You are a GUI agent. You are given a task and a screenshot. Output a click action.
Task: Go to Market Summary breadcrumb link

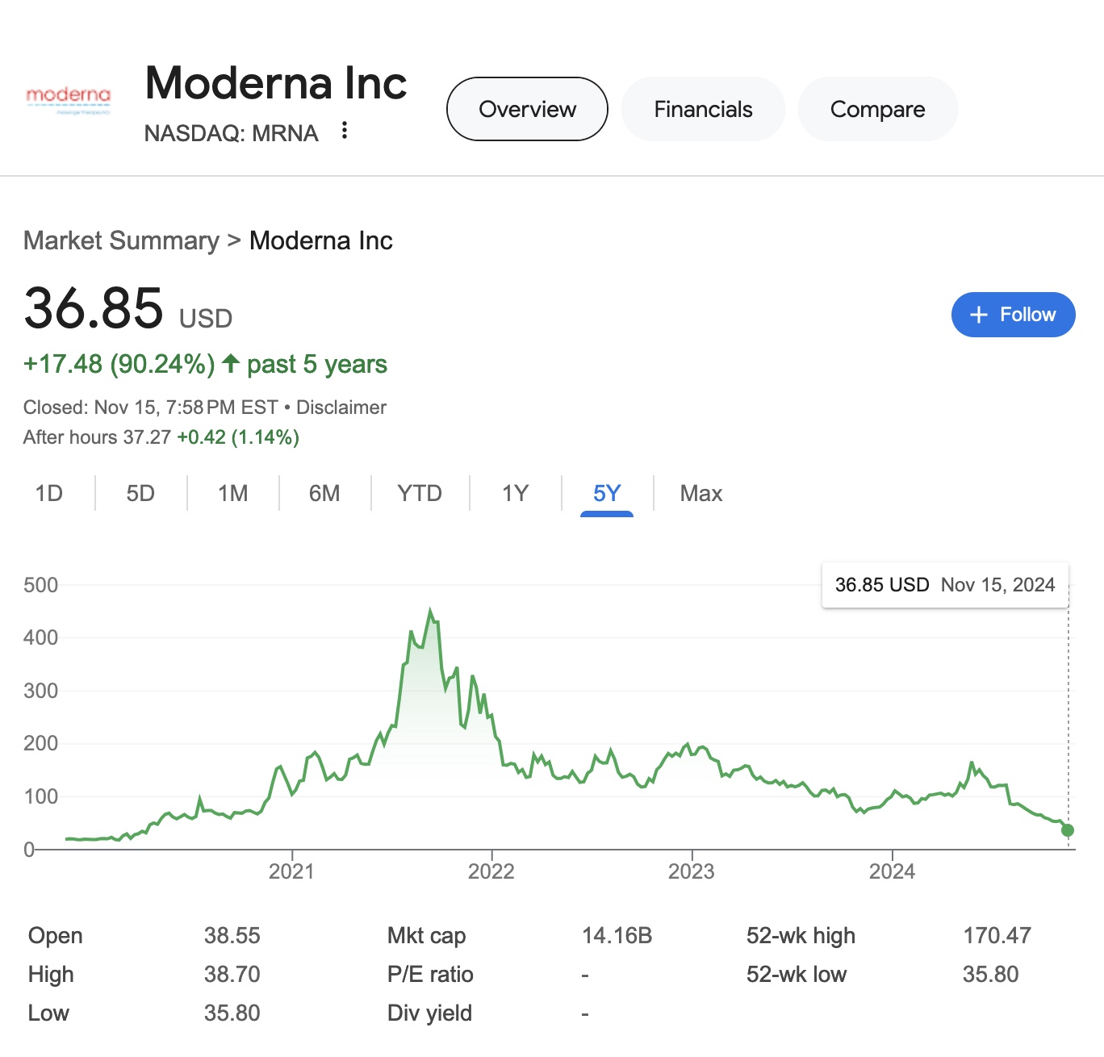[121, 240]
